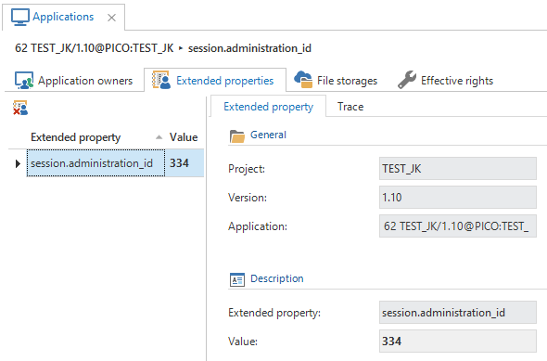Click the Extended properties tab icon
Image resolution: width=547 pixels, height=361 pixels.
(x=161, y=80)
